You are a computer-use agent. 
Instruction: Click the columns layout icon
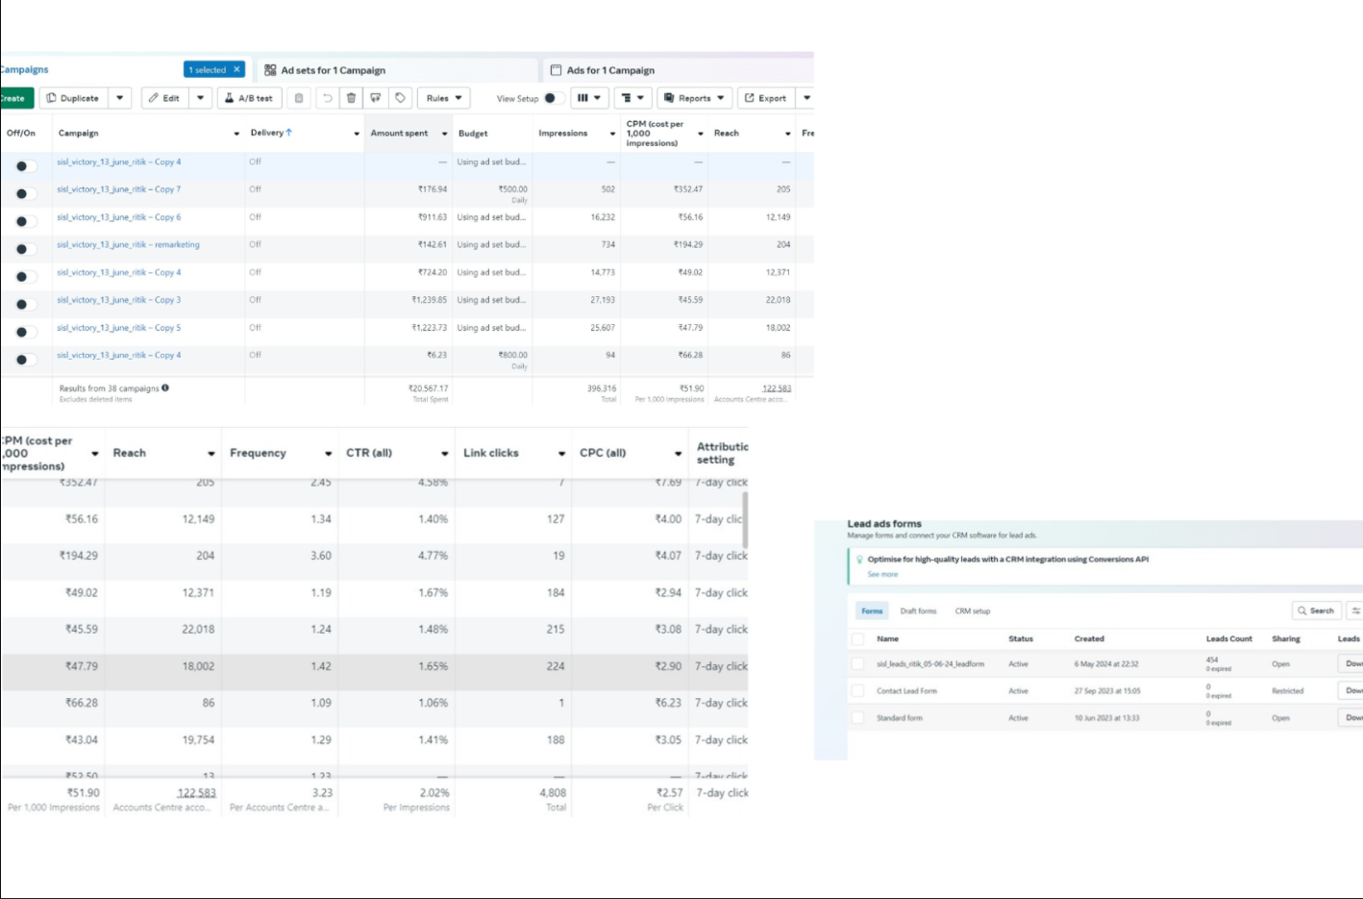(589, 98)
